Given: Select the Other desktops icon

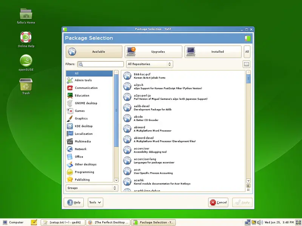Looking at the screenshot, I should pyautogui.click(x=70, y=164).
